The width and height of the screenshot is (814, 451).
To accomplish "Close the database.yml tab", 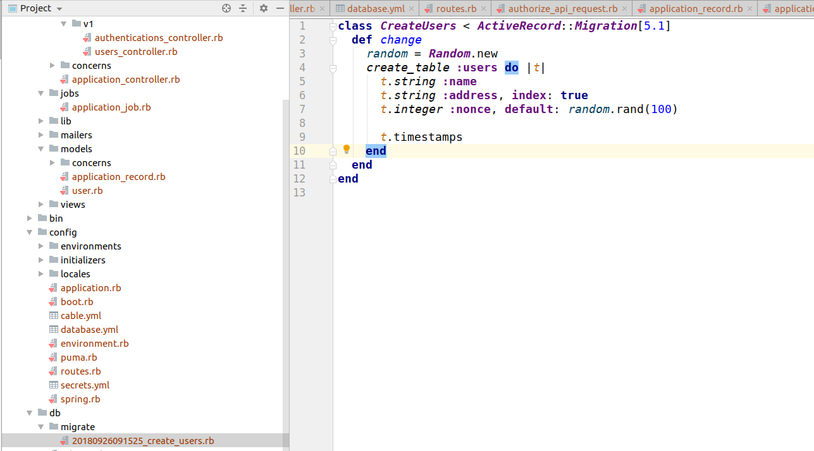I will click(x=410, y=9).
